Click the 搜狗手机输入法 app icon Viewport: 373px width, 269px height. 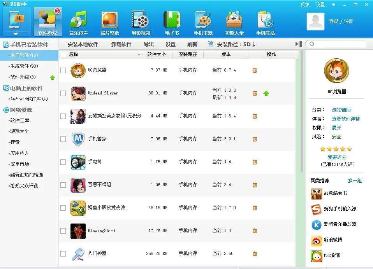(x=317, y=209)
